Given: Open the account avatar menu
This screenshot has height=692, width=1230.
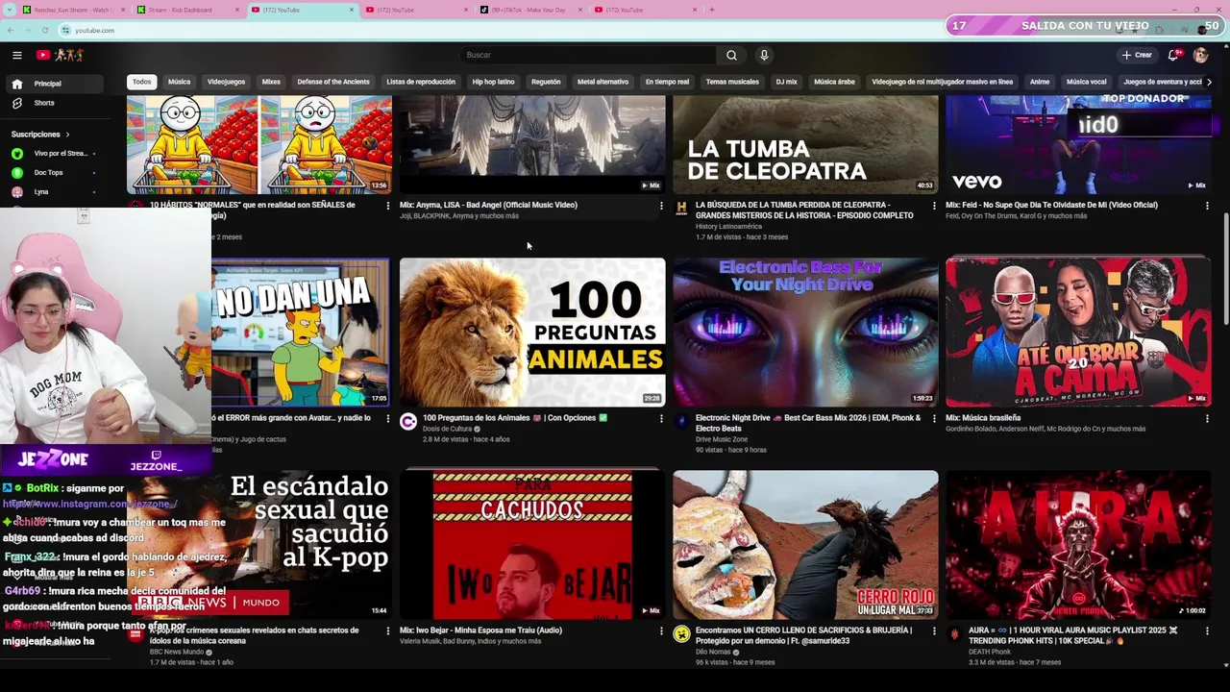Looking at the screenshot, I should [1200, 55].
